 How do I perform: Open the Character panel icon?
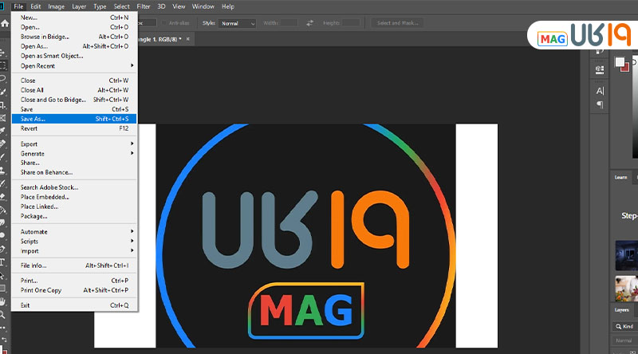[x=600, y=91]
